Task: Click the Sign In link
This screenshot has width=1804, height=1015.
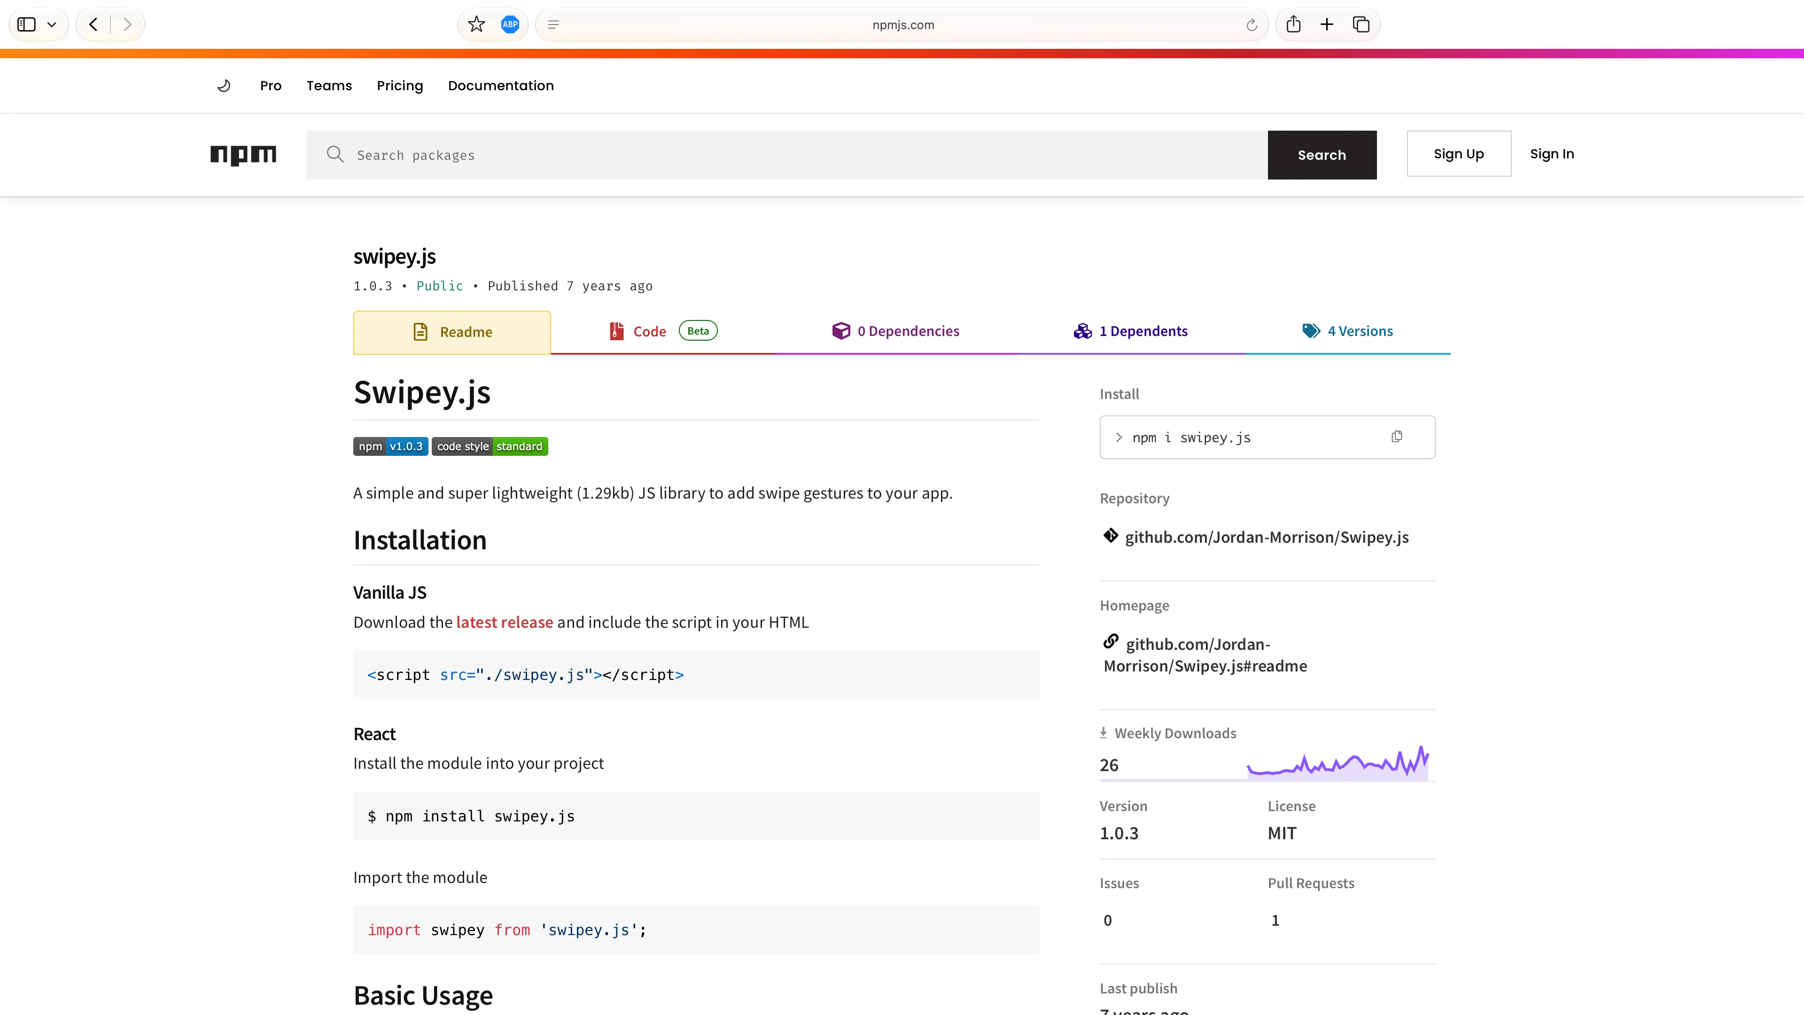Action: point(1552,153)
